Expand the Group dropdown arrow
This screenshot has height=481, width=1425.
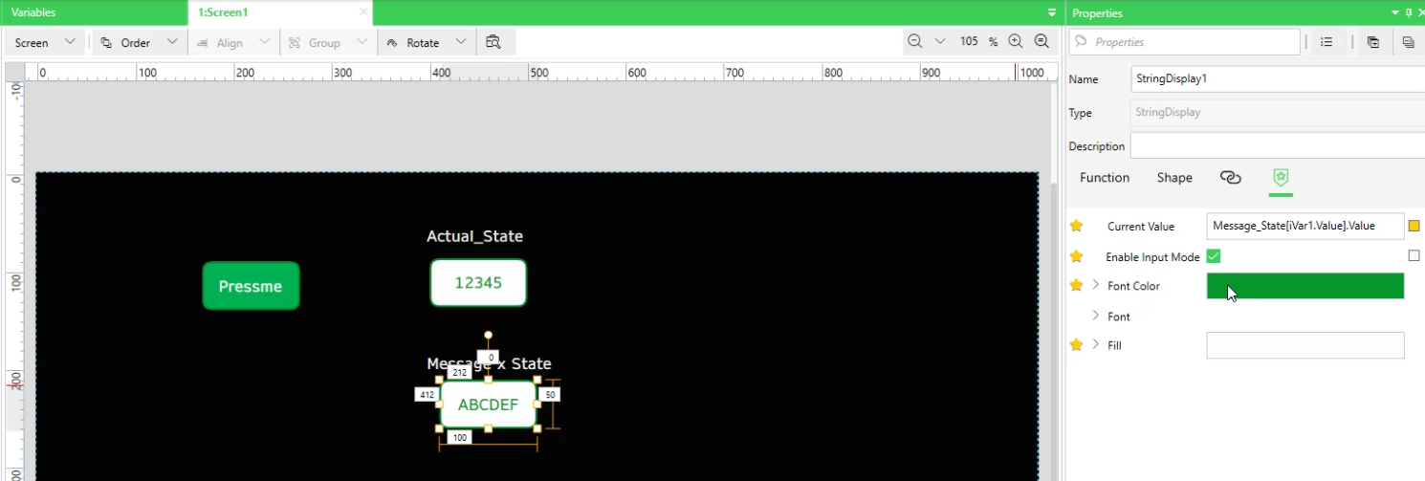coord(362,42)
